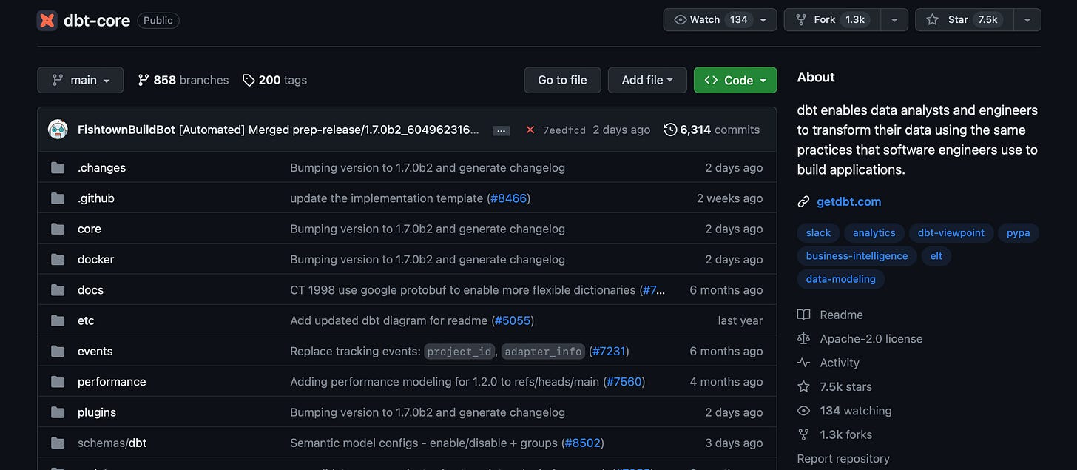Click the folder icon next to core
The width and height of the screenshot is (1077, 470).
click(x=58, y=229)
